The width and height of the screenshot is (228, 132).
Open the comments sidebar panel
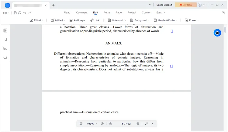(x=5, y=48)
